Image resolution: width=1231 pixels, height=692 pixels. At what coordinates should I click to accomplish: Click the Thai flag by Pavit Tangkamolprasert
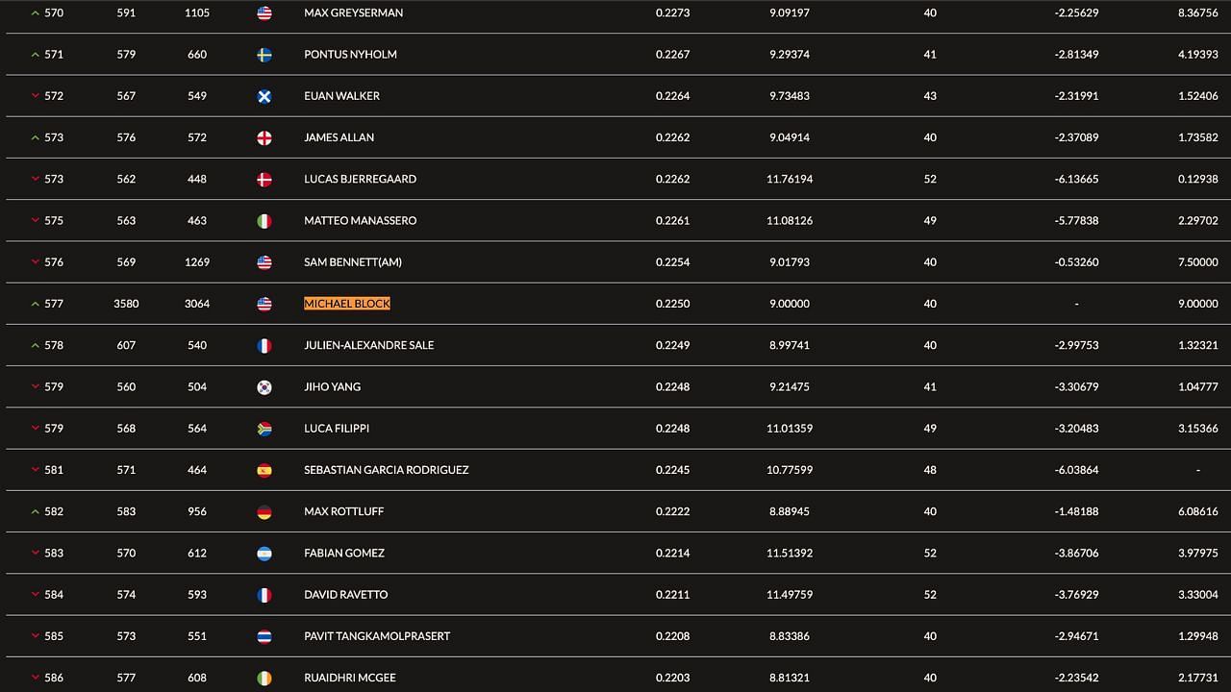[264, 636]
